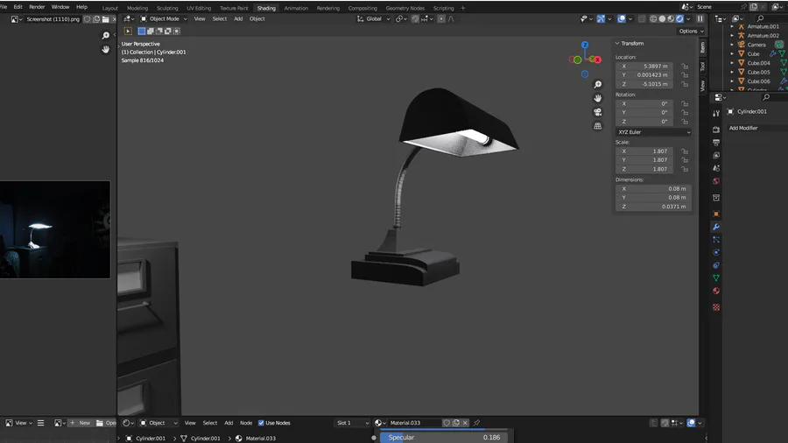Open the World properties red globe tab
This screenshot has height=443, width=788.
click(x=716, y=181)
